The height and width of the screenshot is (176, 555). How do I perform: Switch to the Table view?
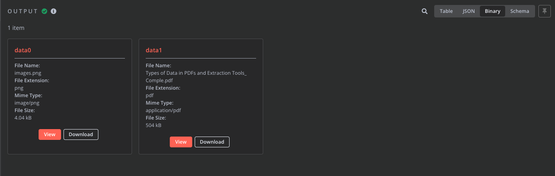point(446,11)
